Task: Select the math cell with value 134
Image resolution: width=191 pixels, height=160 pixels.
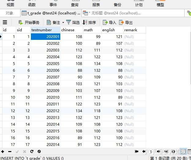Action: [x=92, y=64]
